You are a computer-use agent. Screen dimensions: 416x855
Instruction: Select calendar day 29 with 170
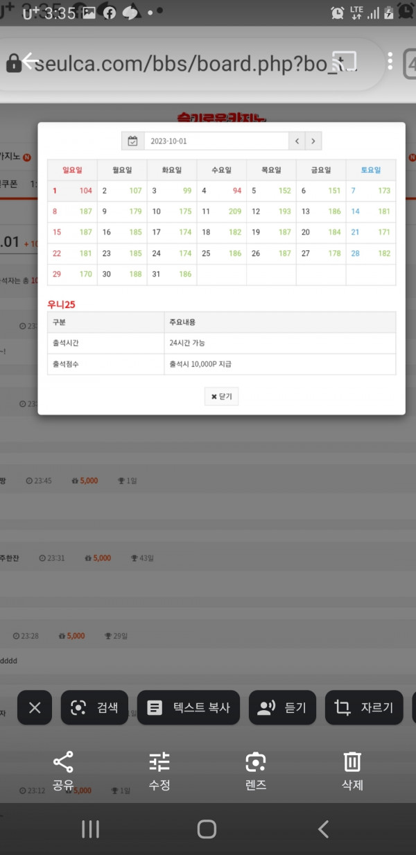point(72,274)
